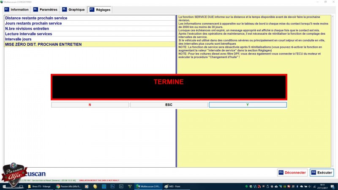Image resolution: width=338 pixels, height=190 pixels.
Task: Confirm with the green Y button
Action: tap(248, 105)
